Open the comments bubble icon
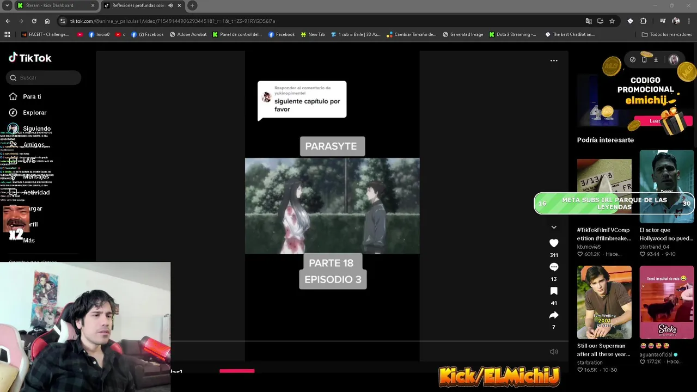 pos(554,267)
